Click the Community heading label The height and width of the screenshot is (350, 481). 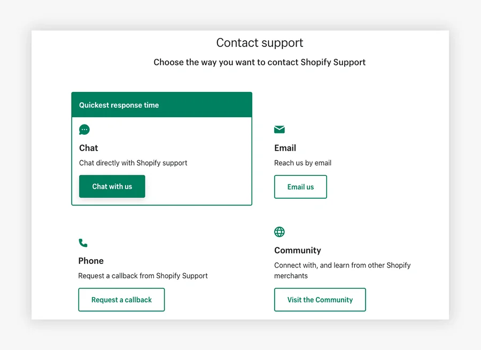point(298,250)
